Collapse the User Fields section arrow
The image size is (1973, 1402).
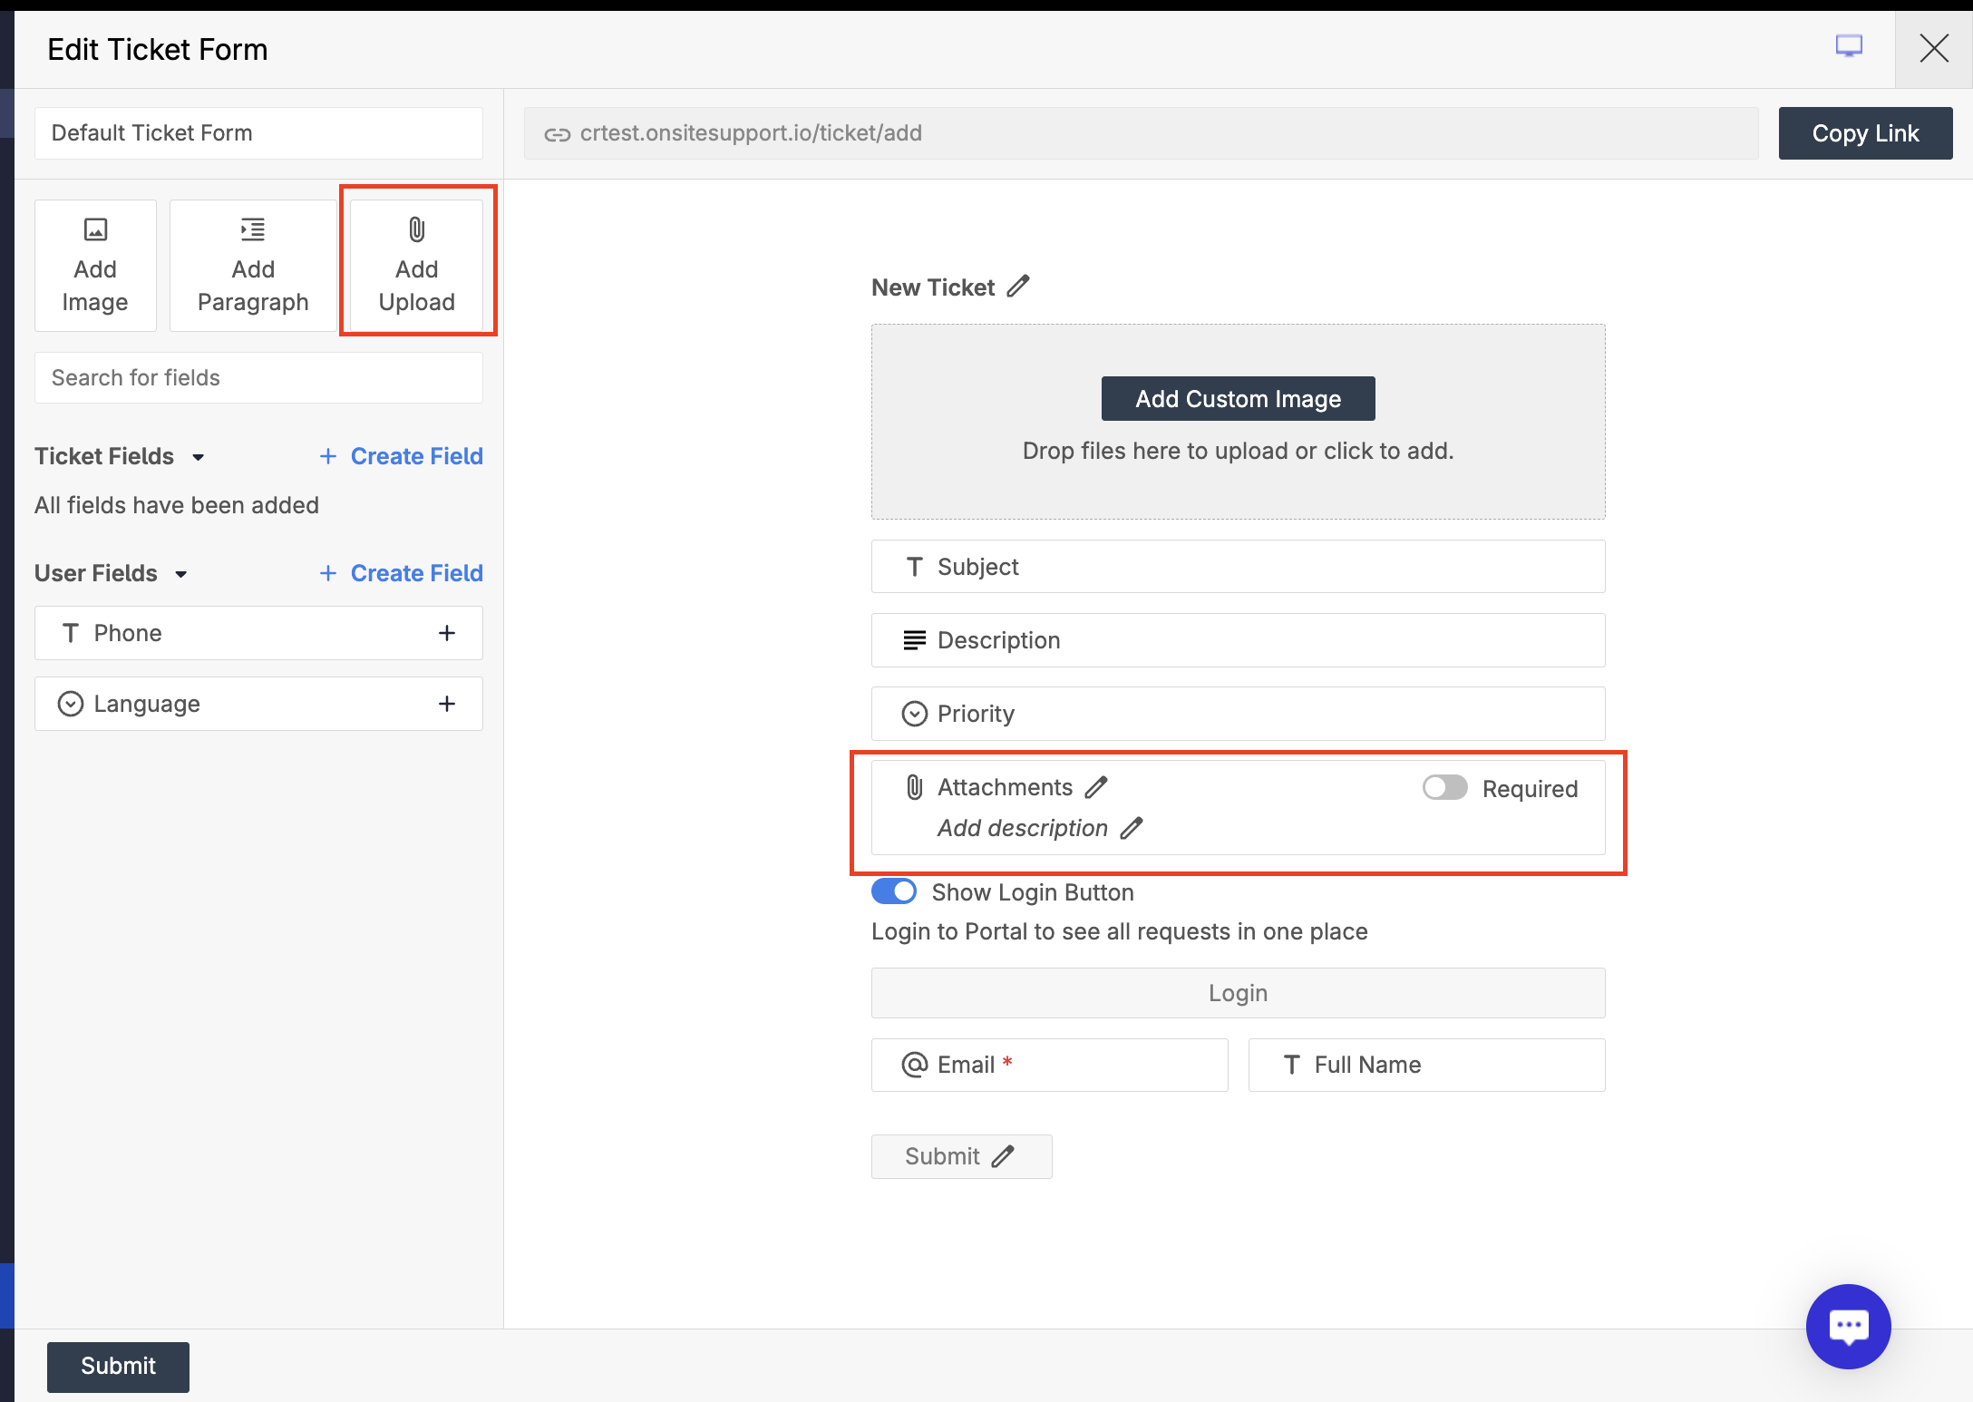click(x=181, y=574)
